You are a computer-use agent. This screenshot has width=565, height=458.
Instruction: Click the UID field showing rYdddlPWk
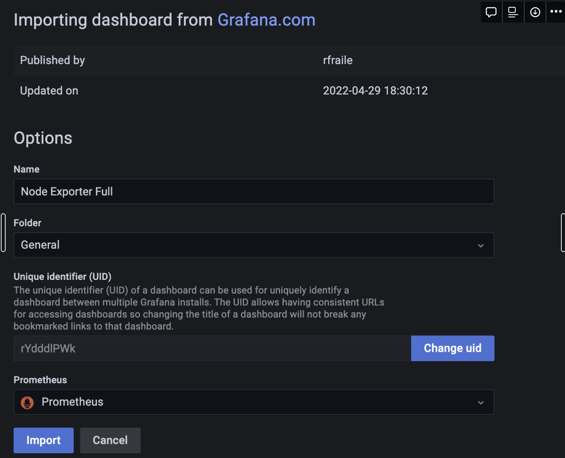(213, 348)
